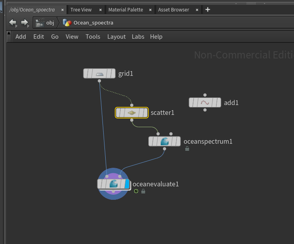Open the Go menu
The image size is (294, 244).
pos(55,37)
